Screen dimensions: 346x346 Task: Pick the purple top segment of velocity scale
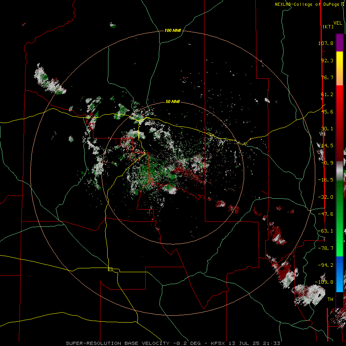[339, 43]
